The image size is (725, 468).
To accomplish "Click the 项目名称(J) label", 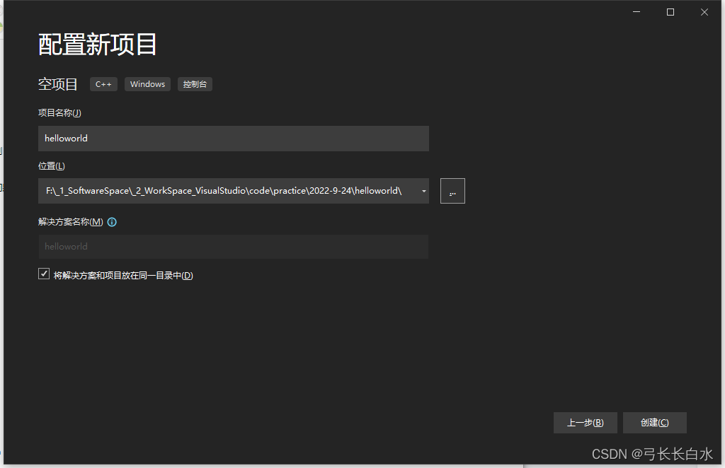I will (59, 112).
